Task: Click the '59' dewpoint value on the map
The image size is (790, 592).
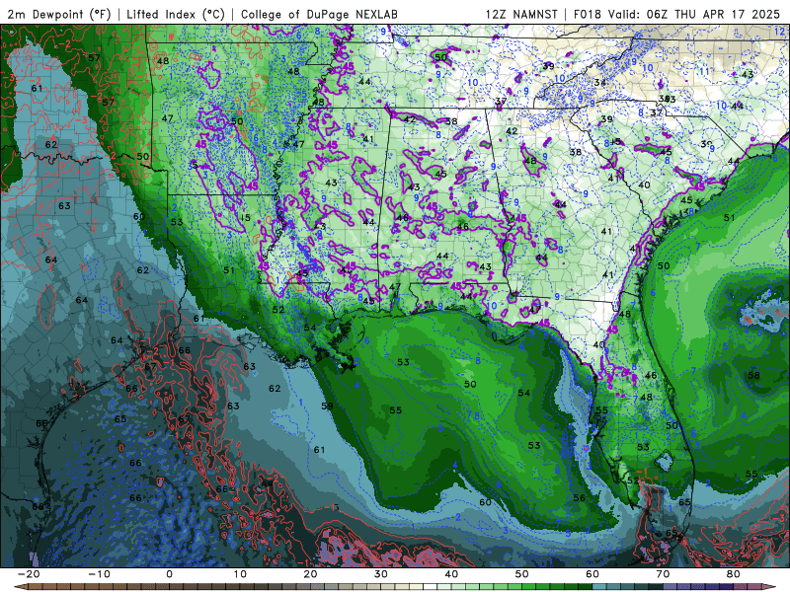Action: pos(327,406)
